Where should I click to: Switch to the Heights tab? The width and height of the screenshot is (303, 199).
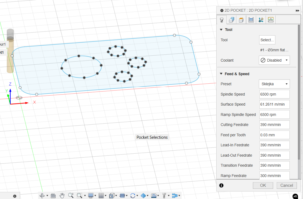(x=241, y=20)
